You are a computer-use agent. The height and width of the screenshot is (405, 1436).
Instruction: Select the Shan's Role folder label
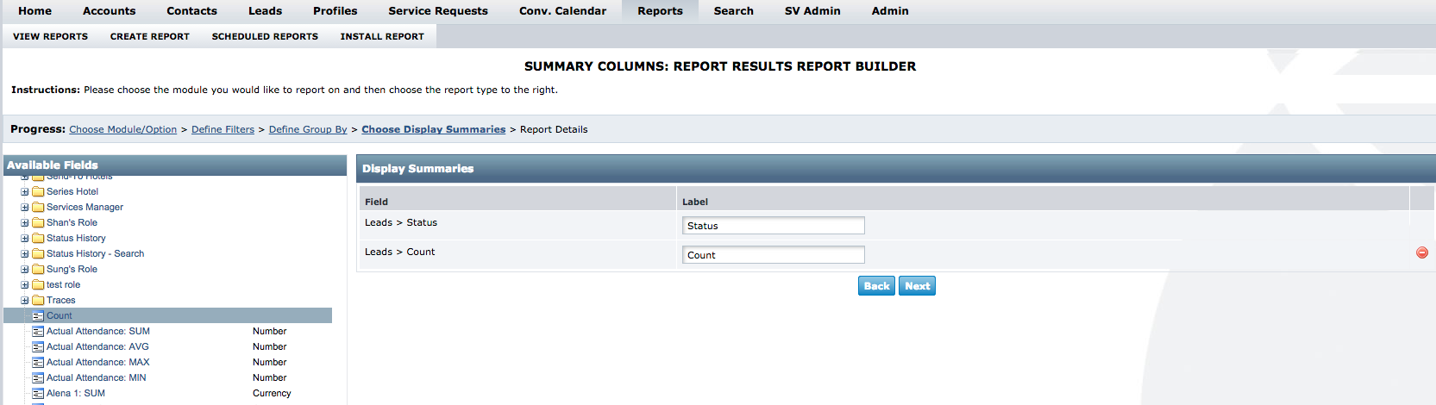tap(72, 222)
